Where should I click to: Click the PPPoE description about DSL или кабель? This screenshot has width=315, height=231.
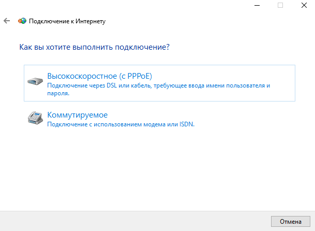(158, 89)
